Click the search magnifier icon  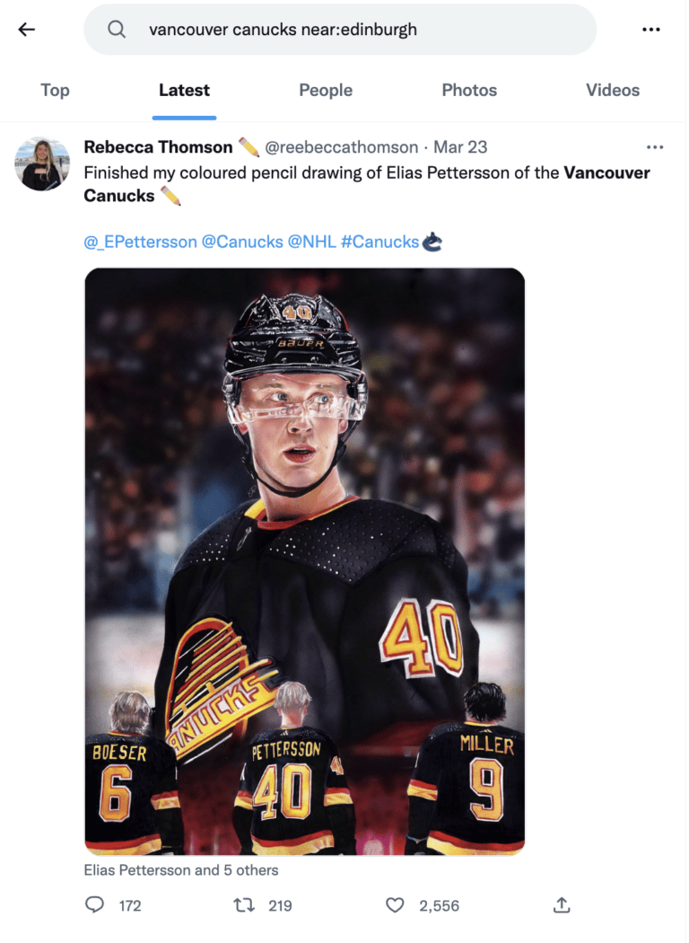[117, 30]
